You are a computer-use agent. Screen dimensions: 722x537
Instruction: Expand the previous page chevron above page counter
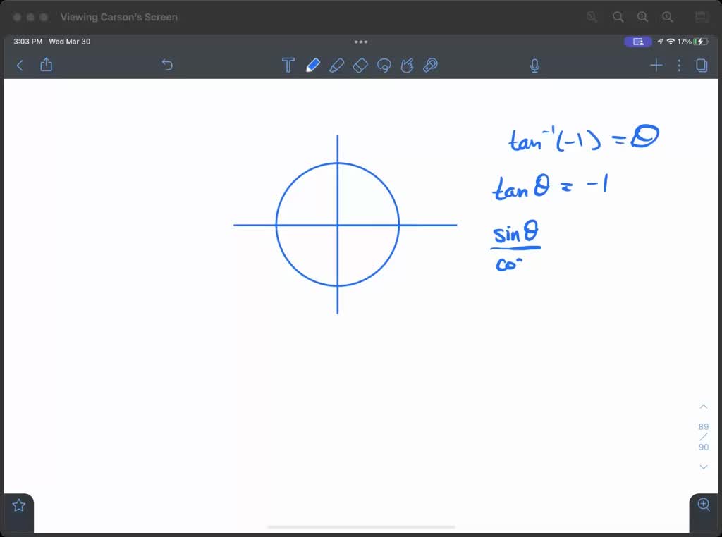(703, 406)
